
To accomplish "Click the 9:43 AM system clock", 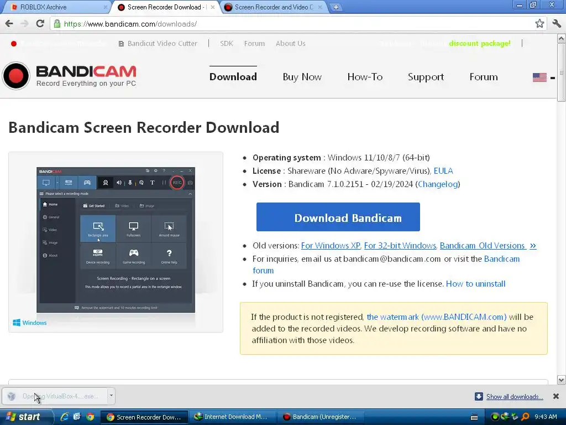I will [546, 417].
